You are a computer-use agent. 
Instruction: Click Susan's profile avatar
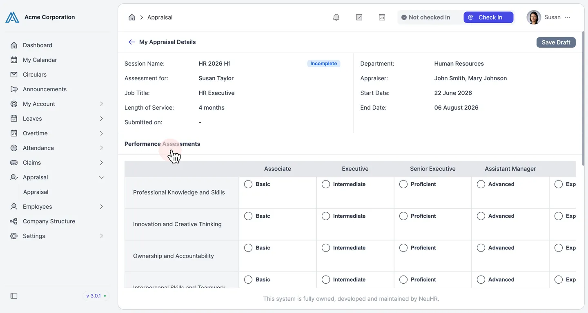534,17
